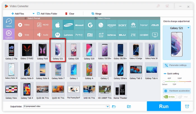Select the Sony brand icon

(122, 25)
